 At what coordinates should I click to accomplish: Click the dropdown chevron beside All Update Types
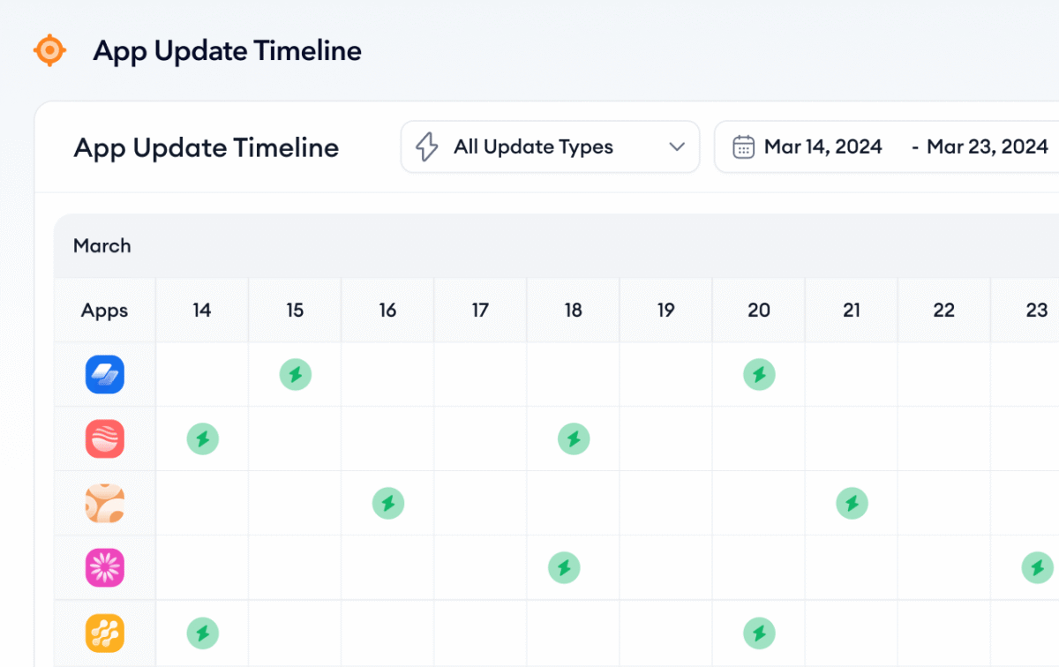point(677,147)
